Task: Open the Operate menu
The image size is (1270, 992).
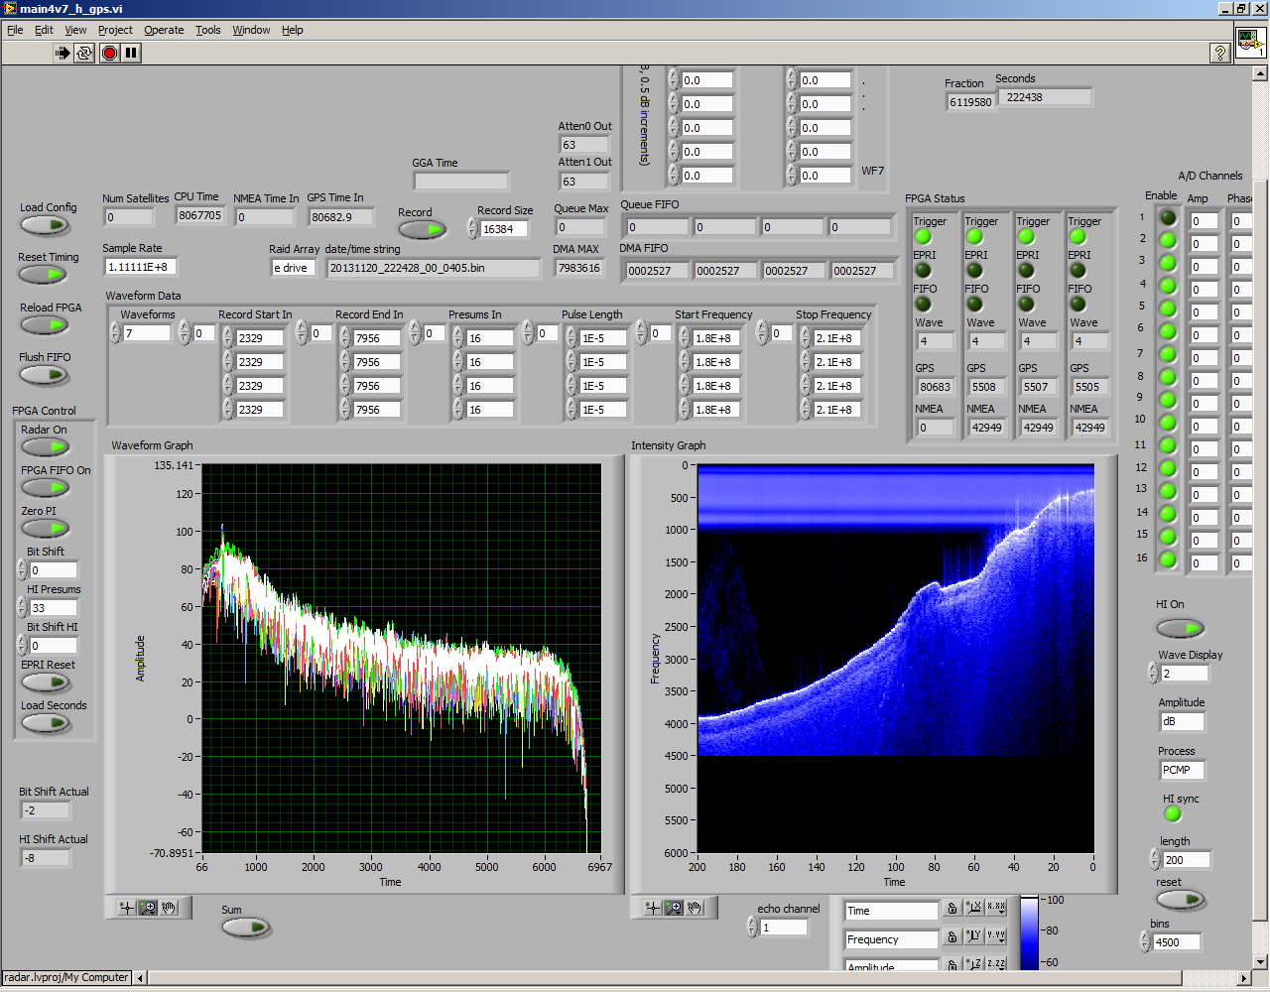Action: [x=164, y=30]
